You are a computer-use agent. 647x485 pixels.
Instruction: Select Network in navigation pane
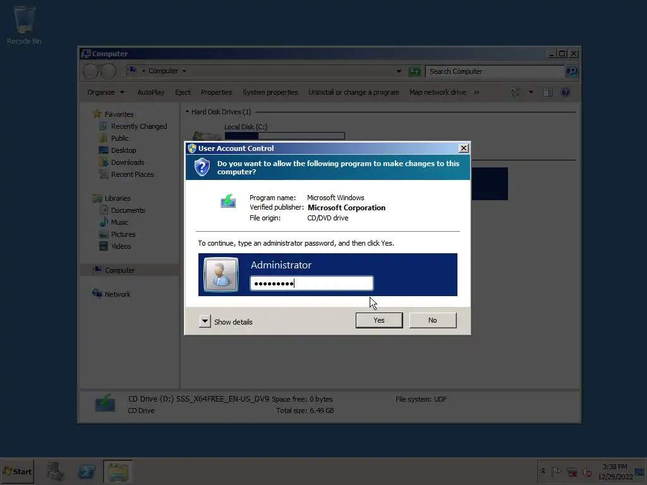tap(117, 294)
